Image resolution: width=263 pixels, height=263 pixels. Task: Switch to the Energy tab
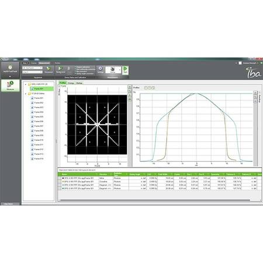pyautogui.click(x=71, y=83)
